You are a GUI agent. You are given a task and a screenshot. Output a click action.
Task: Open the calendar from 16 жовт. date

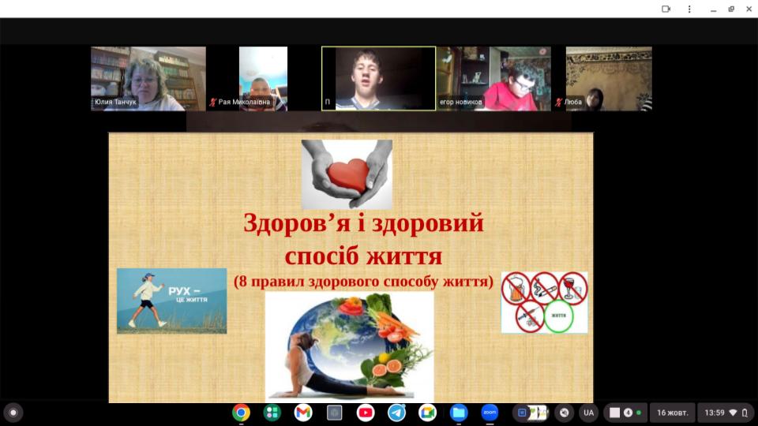coord(673,412)
